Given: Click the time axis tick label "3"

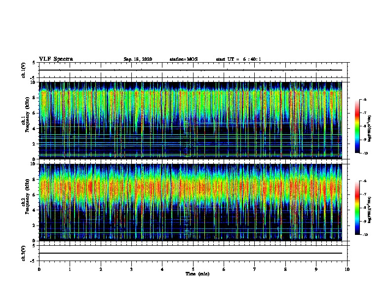Looking at the screenshot, I should pos(131,269).
